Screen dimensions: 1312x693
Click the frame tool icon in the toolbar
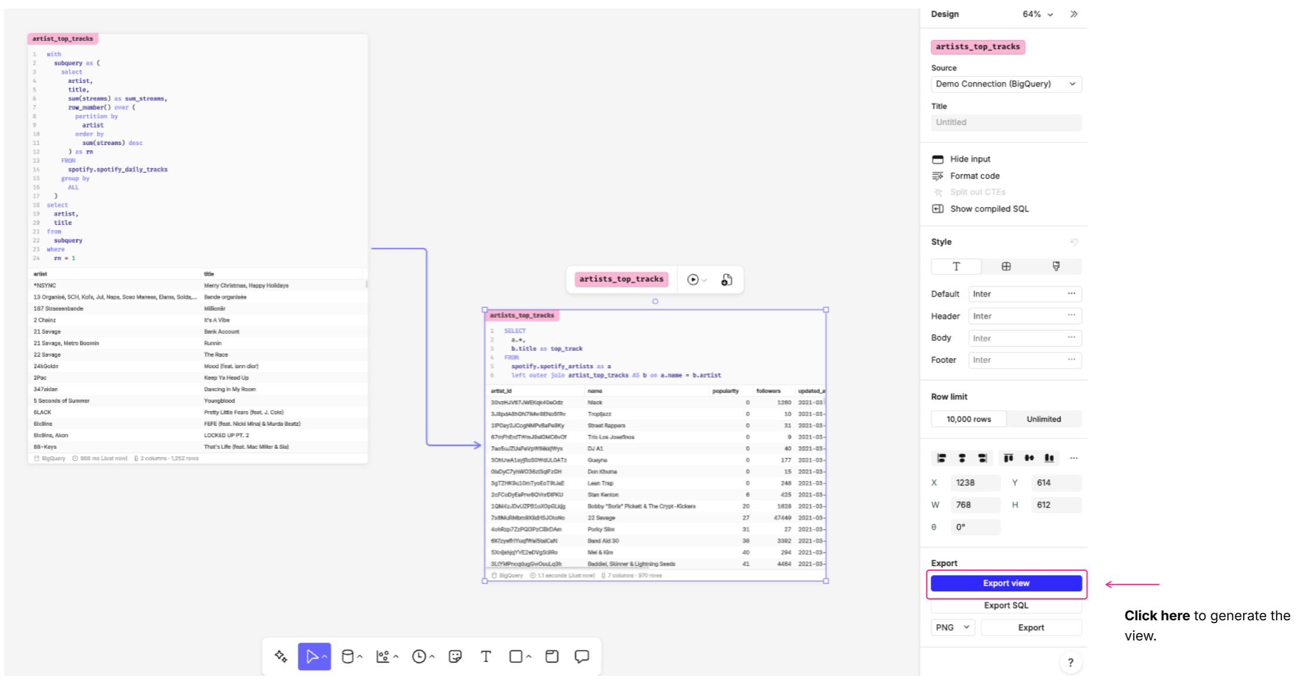(x=551, y=656)
